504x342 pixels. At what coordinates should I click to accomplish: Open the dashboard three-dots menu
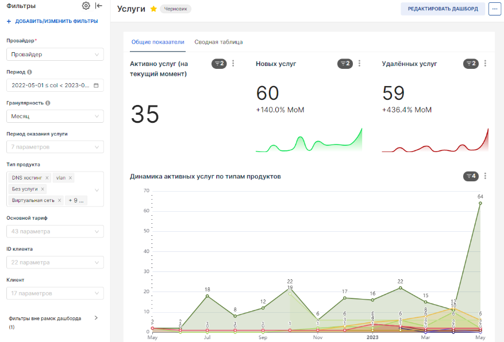tap(494, 9)
